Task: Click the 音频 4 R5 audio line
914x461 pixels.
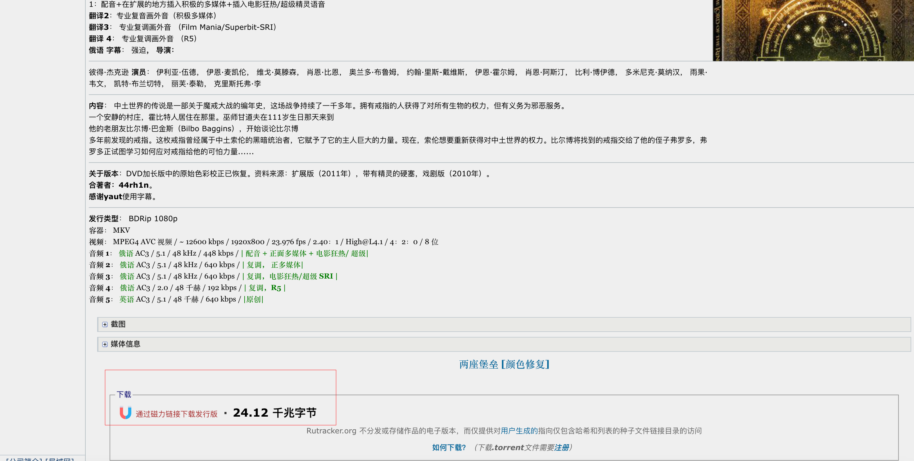Action: [x=187, y=288]
